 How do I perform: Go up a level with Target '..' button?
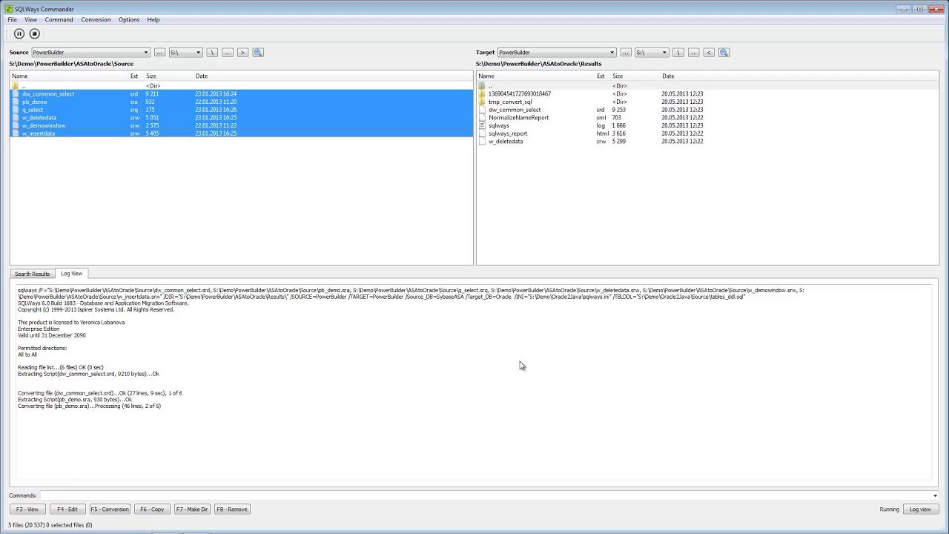[x=693, y=53]
